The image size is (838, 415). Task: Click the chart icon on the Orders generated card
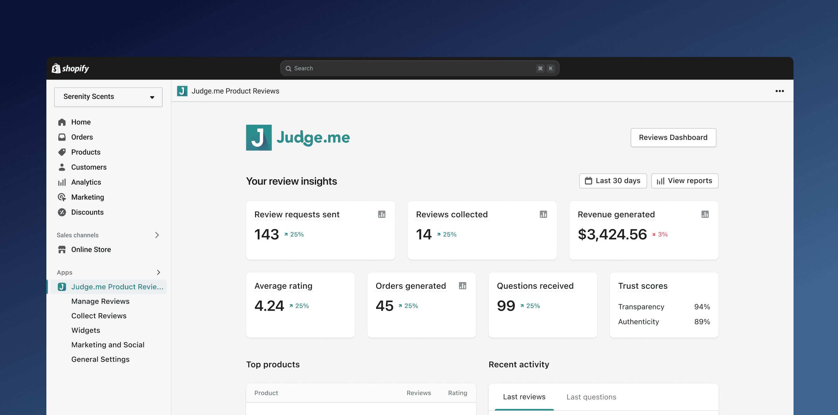pos(462,286)
